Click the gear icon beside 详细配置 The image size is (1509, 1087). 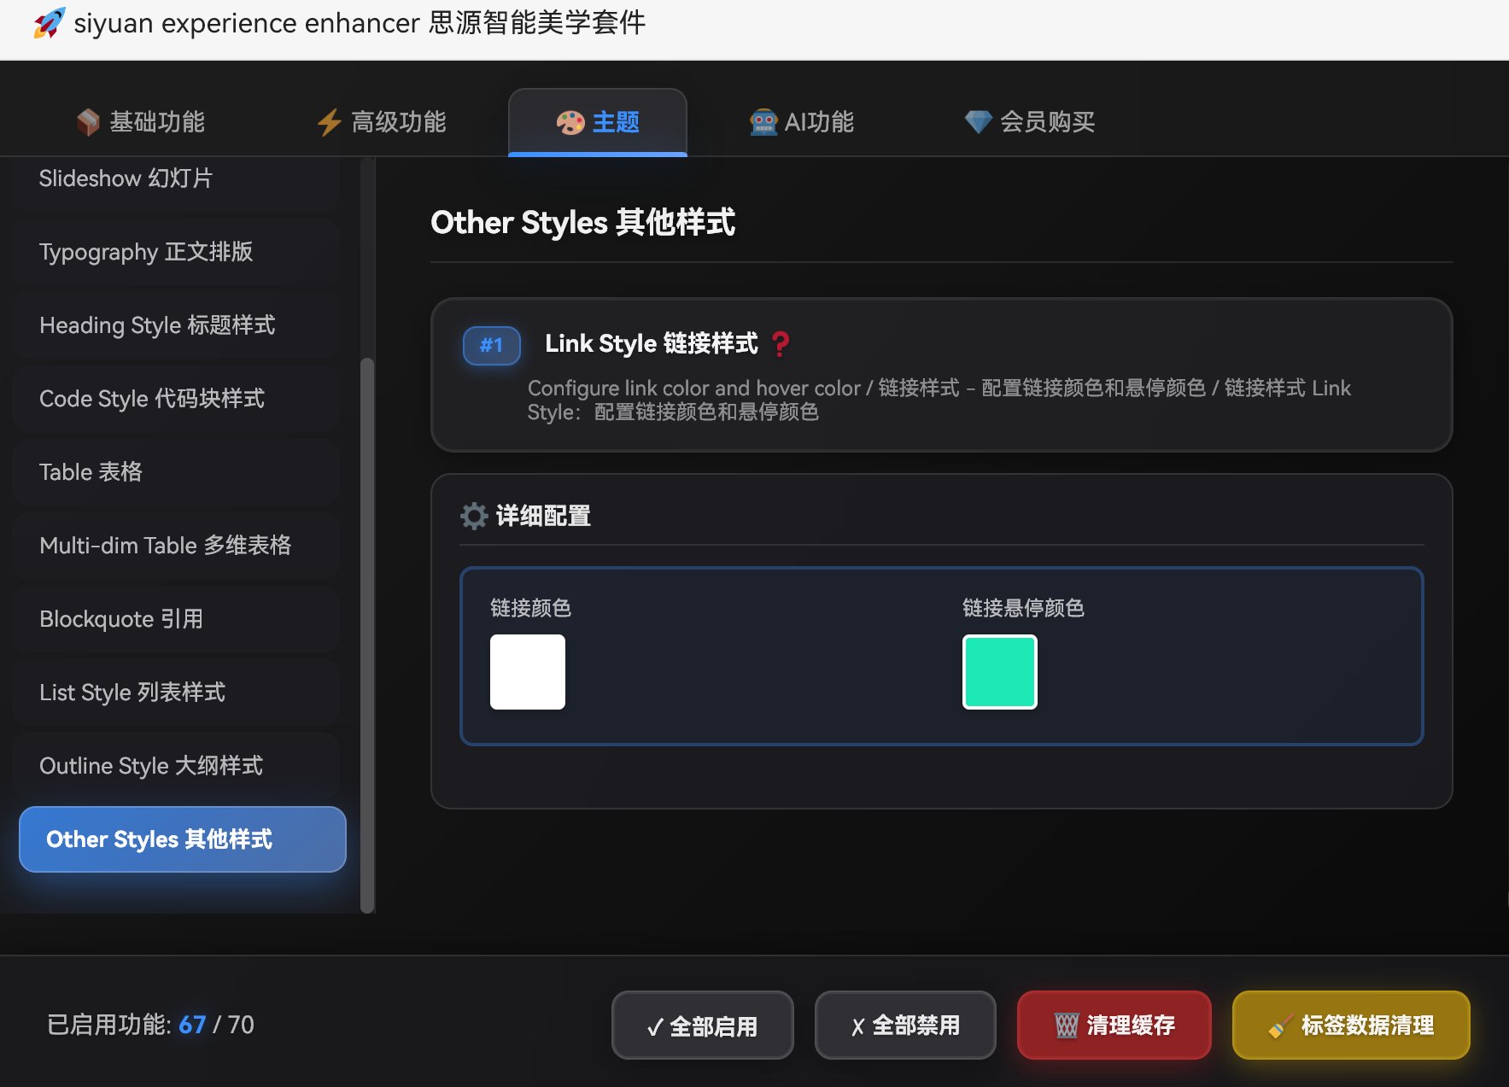474,516
